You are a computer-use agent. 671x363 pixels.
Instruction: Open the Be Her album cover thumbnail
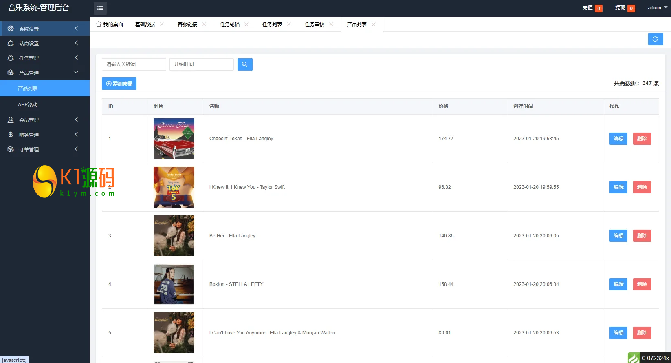(x=174, y=236)
